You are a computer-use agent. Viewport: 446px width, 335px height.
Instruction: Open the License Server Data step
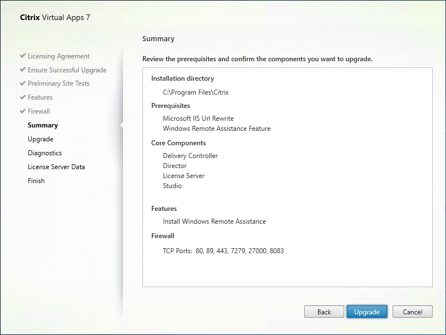[56, 167]
